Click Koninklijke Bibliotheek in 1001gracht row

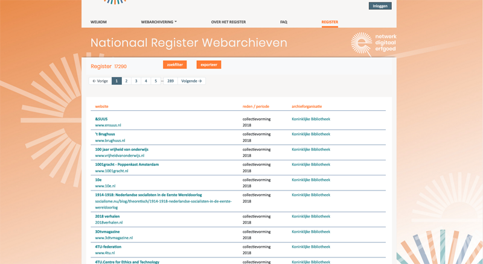coord(311,165)
